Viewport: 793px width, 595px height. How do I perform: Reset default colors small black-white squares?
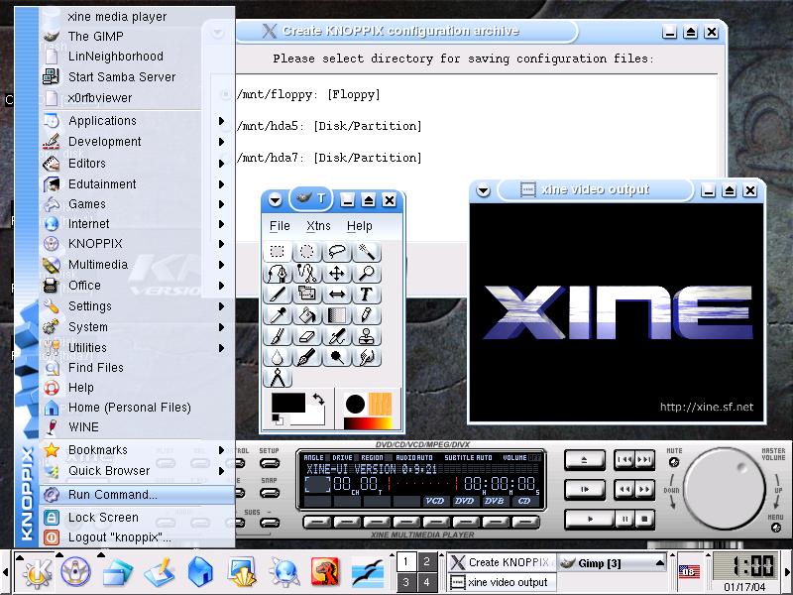point(278,419)
